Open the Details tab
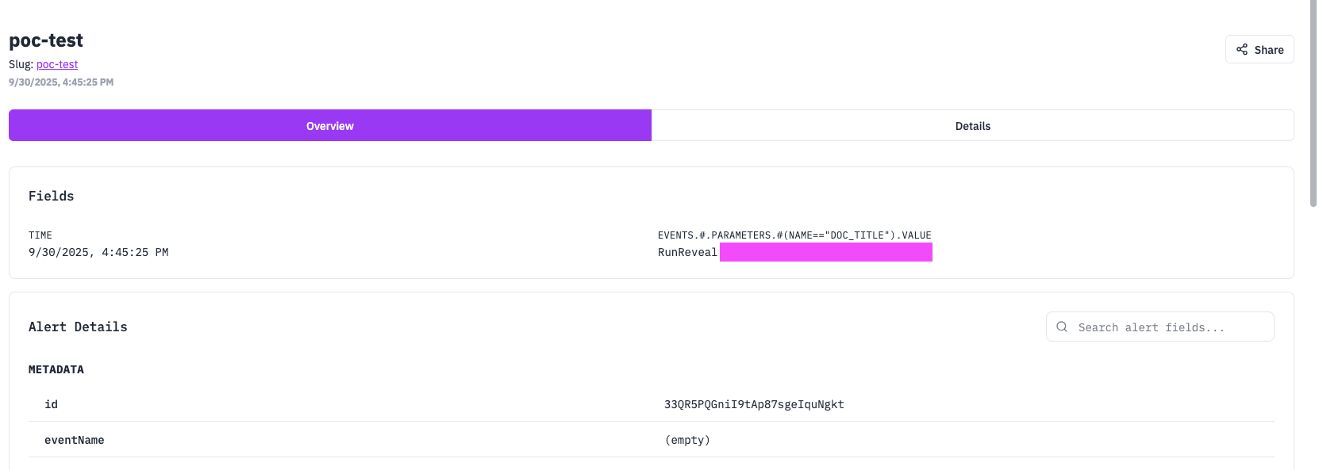 972,126
